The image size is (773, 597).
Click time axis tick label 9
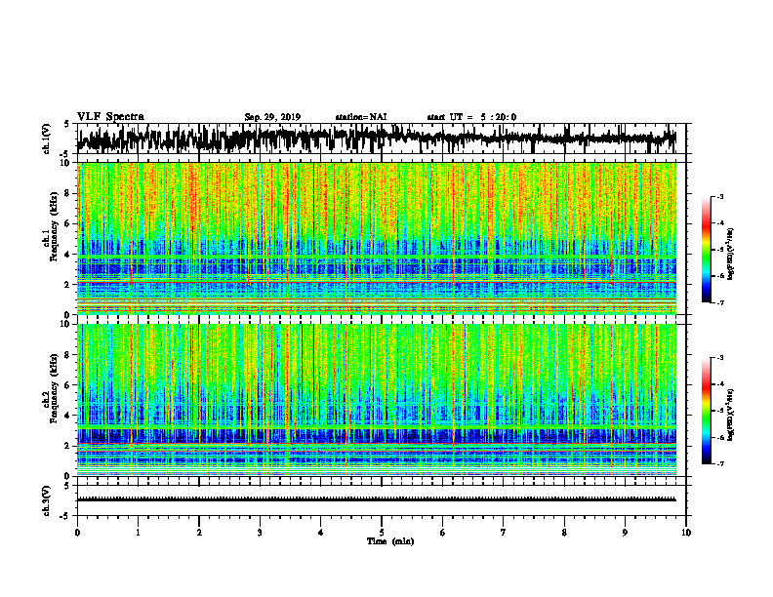[625, 533]
